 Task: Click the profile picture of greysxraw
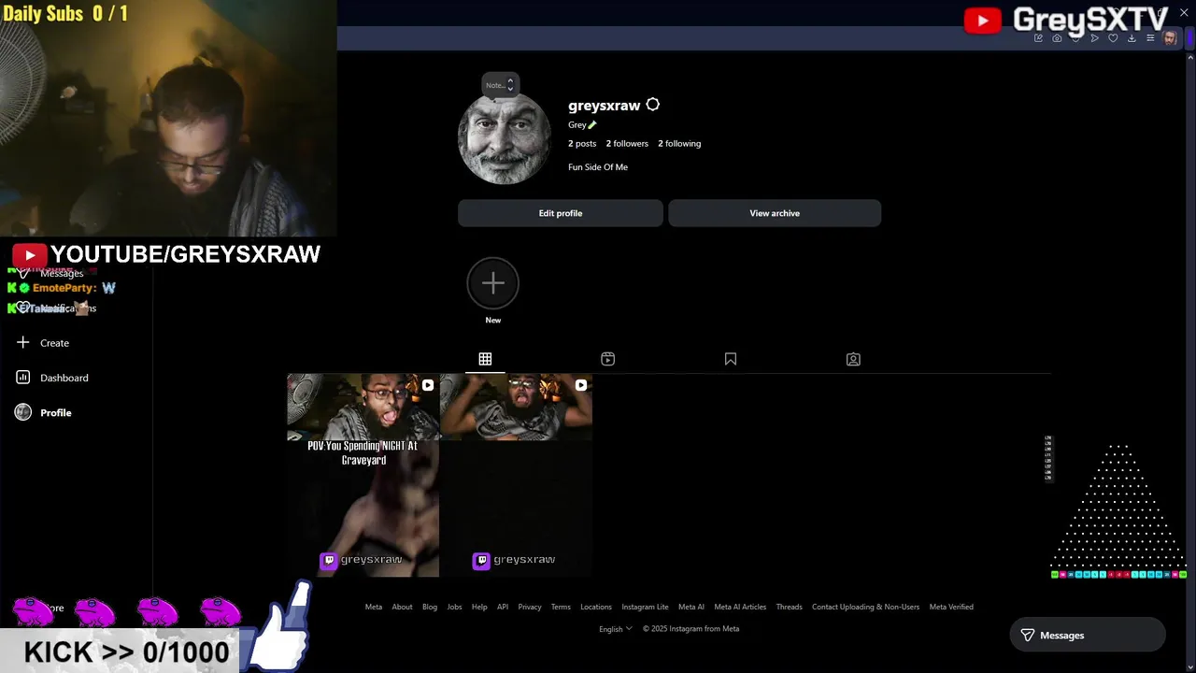[505, 138]
